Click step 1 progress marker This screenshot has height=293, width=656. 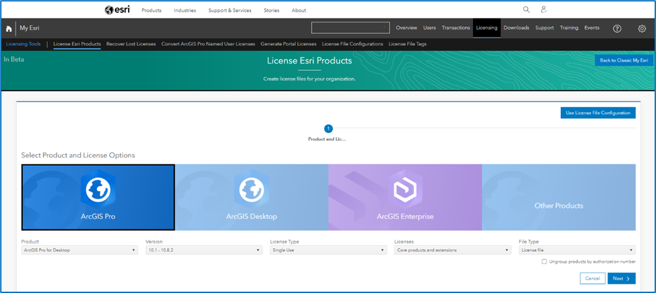329,128
